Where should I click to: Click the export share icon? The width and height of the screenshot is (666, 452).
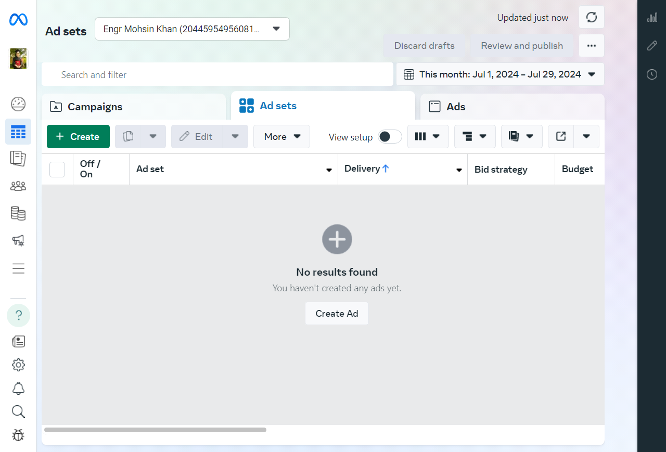561,136
